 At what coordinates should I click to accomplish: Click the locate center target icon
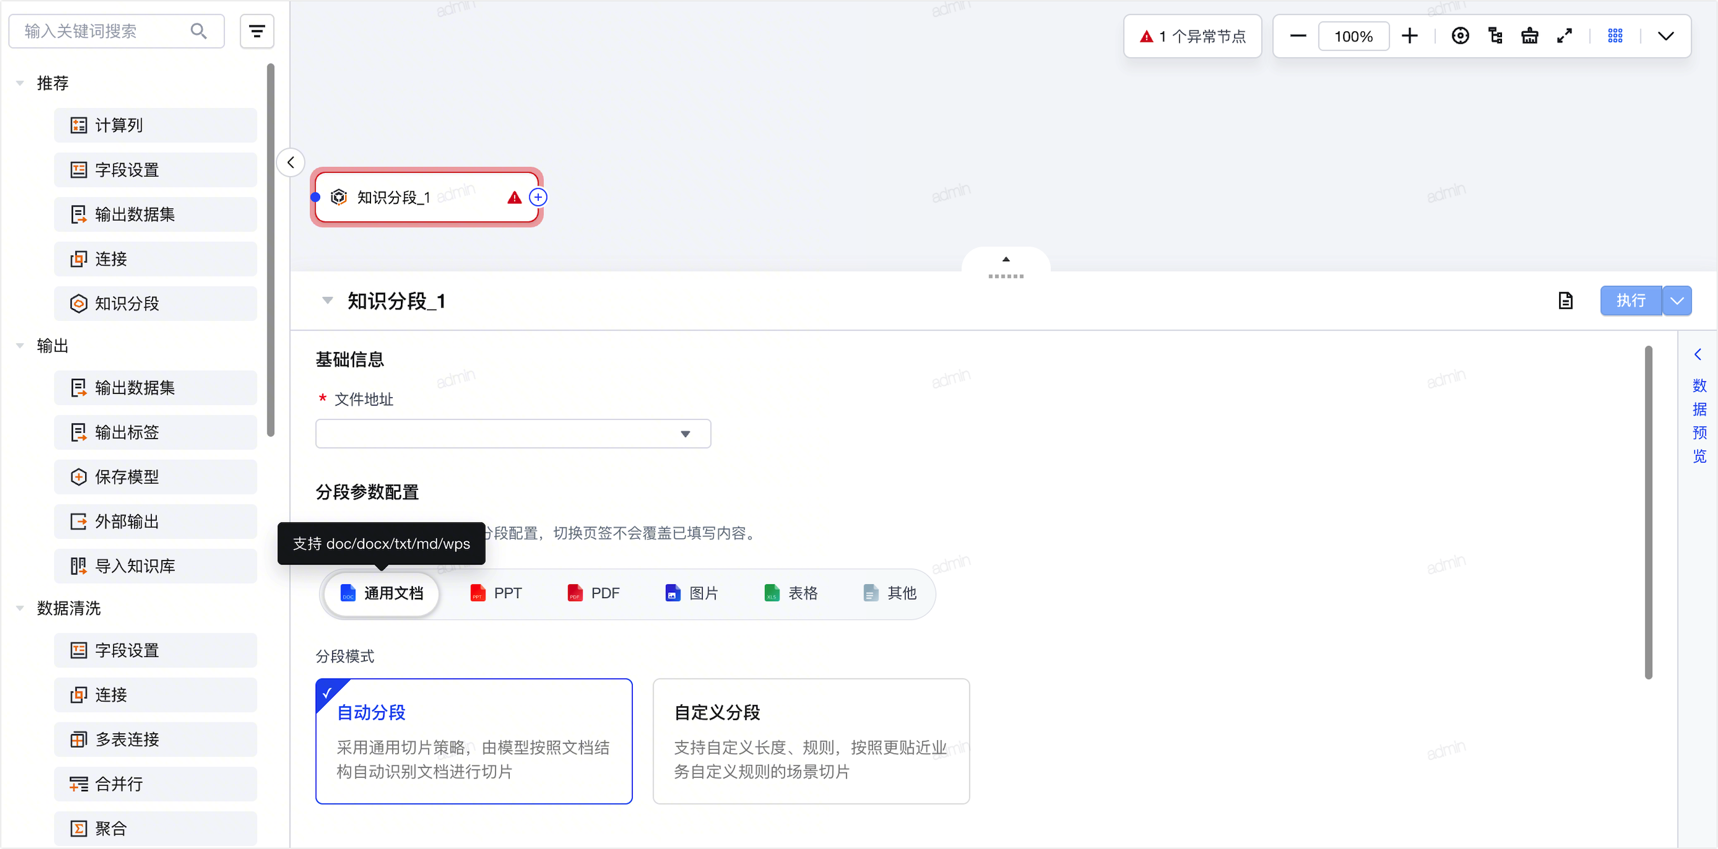click(1460, 36)
